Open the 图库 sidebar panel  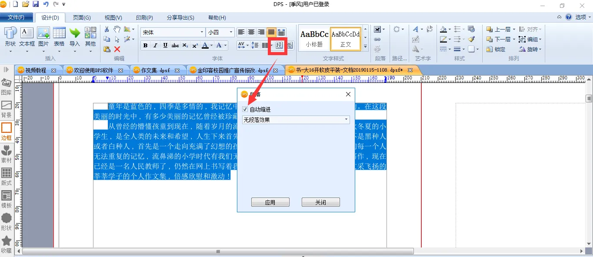click(7, 87)
